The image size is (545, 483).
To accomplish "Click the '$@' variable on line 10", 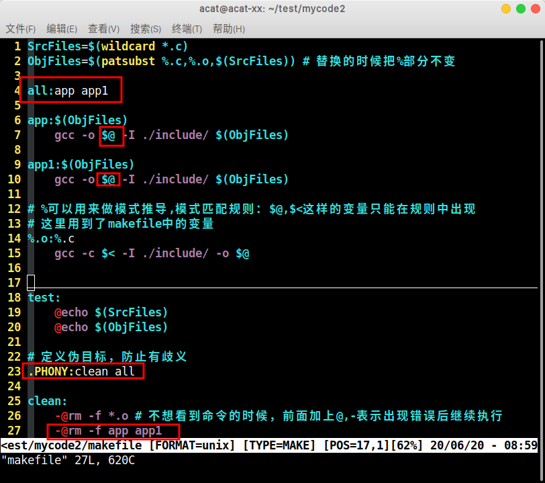I will 109,179.
